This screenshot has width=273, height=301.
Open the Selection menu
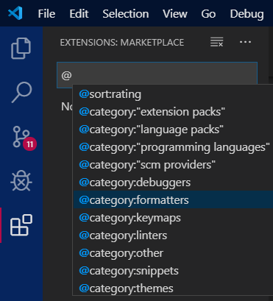coord(126,14)
